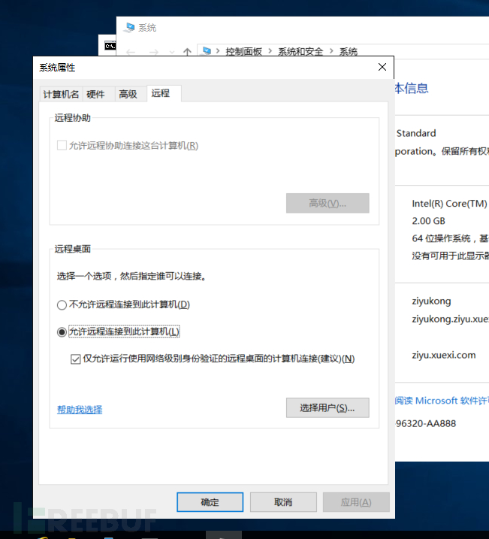Click the Intel(R) Core(TM) processor text
The image size is (489, 539).
pyautogui.click(x=449, y=204)
